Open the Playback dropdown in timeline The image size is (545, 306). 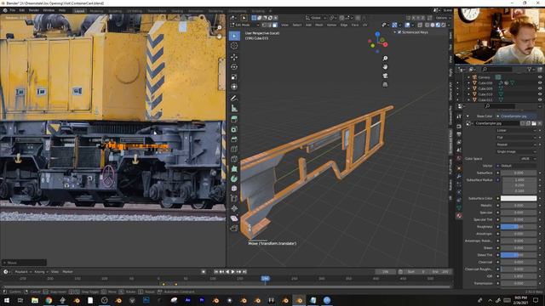click(23, 272)
